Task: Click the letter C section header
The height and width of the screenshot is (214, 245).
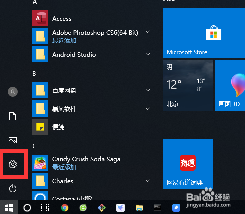Action: click(34, 146)
